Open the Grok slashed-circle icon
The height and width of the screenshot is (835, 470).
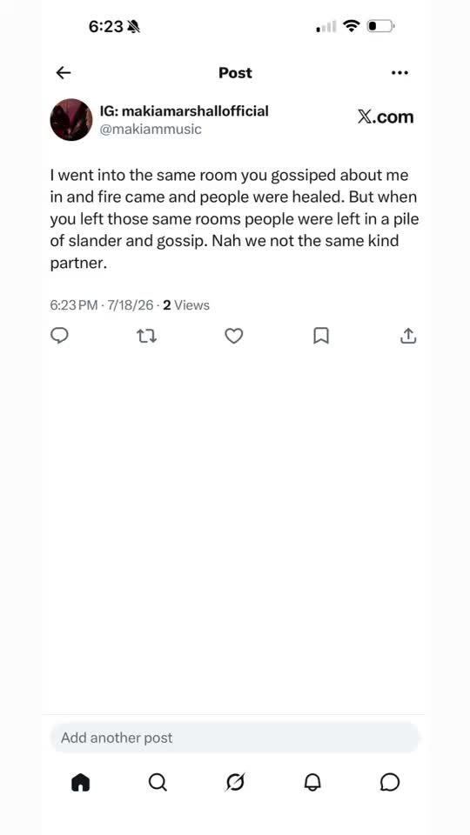point(235,782)
